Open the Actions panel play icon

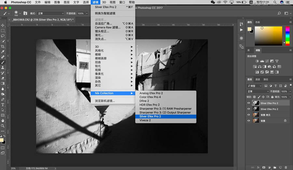pyautogui.click(x=242, y=30)
